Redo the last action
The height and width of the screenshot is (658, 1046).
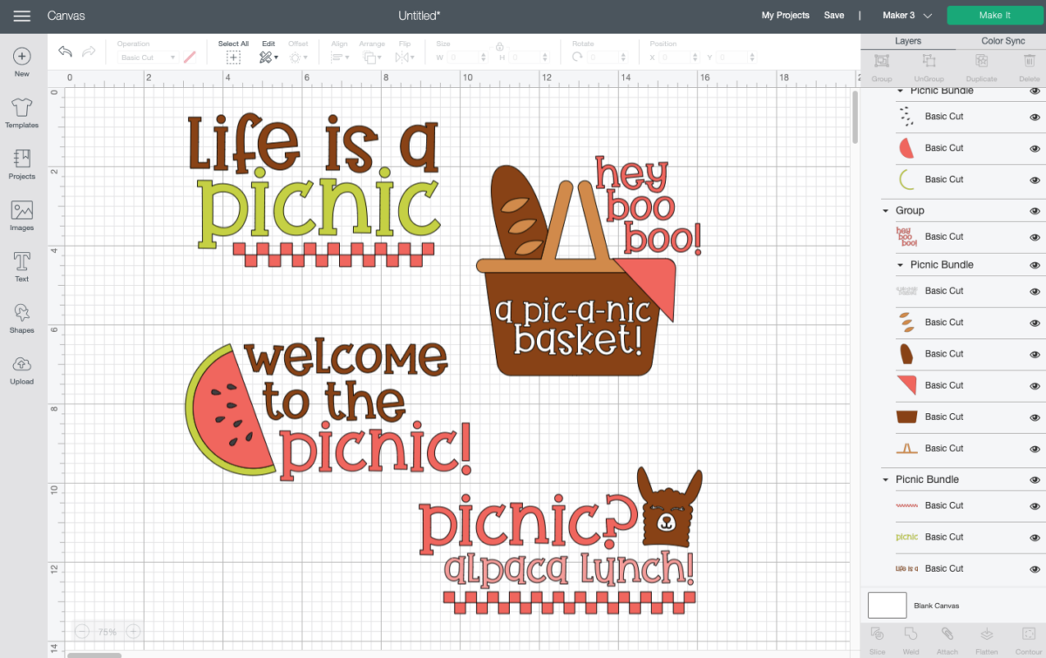pos(88,52)
